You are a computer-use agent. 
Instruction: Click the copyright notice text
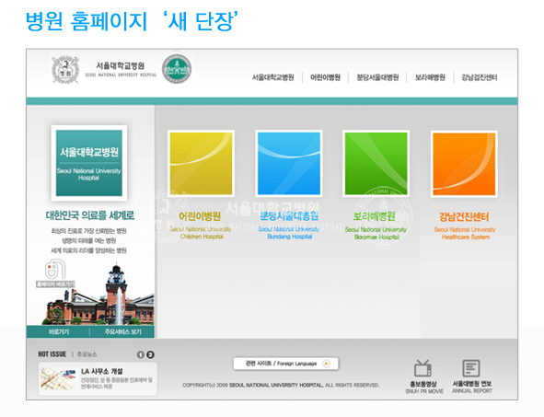click(x=281, y=385)
